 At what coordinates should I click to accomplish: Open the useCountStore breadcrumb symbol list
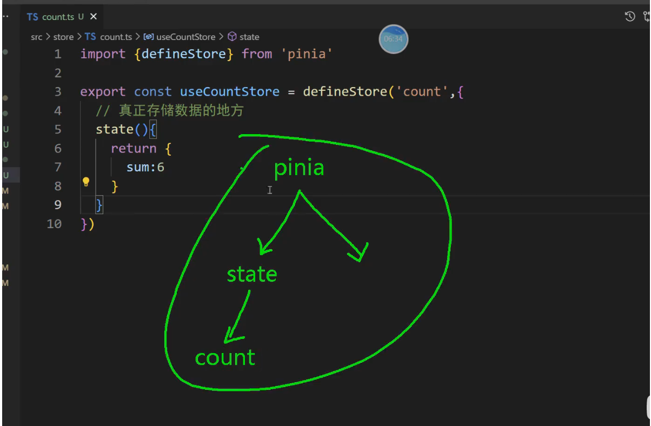185,37
